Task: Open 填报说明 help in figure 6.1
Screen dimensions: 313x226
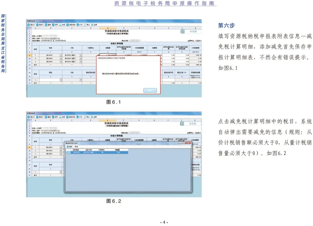Action: (68, 25)
